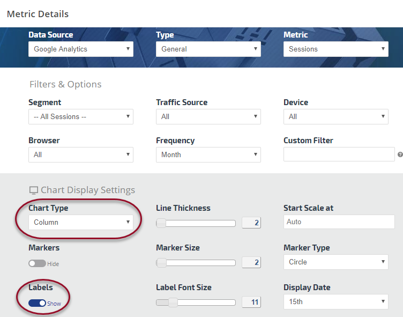The width and height of the screenshot is (403, 317).
Task: Click the Start Scale at input field
Action: coord(339,222)
